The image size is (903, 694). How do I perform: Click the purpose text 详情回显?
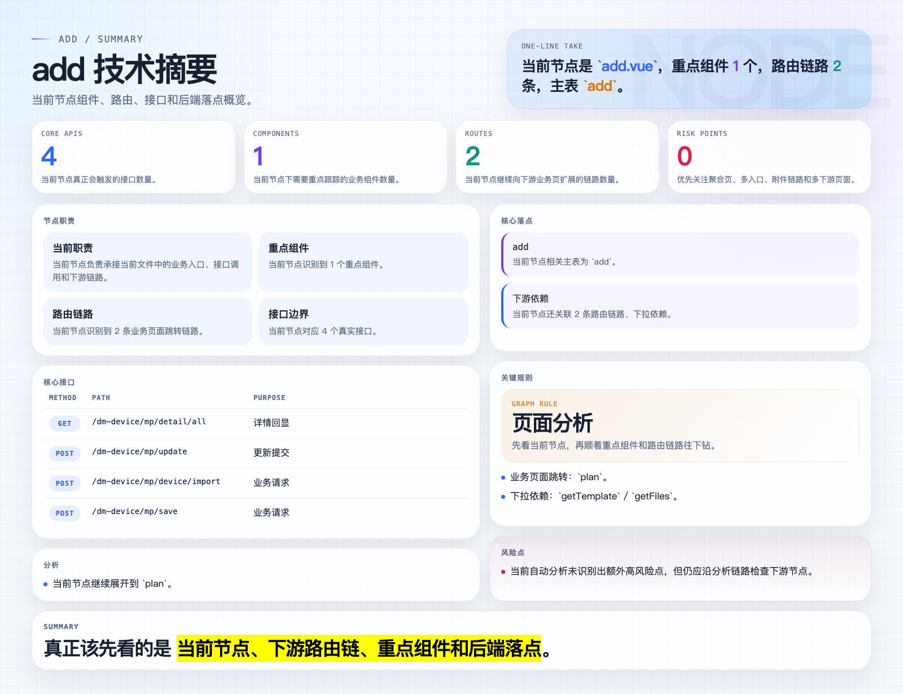(x=271, y=423)
